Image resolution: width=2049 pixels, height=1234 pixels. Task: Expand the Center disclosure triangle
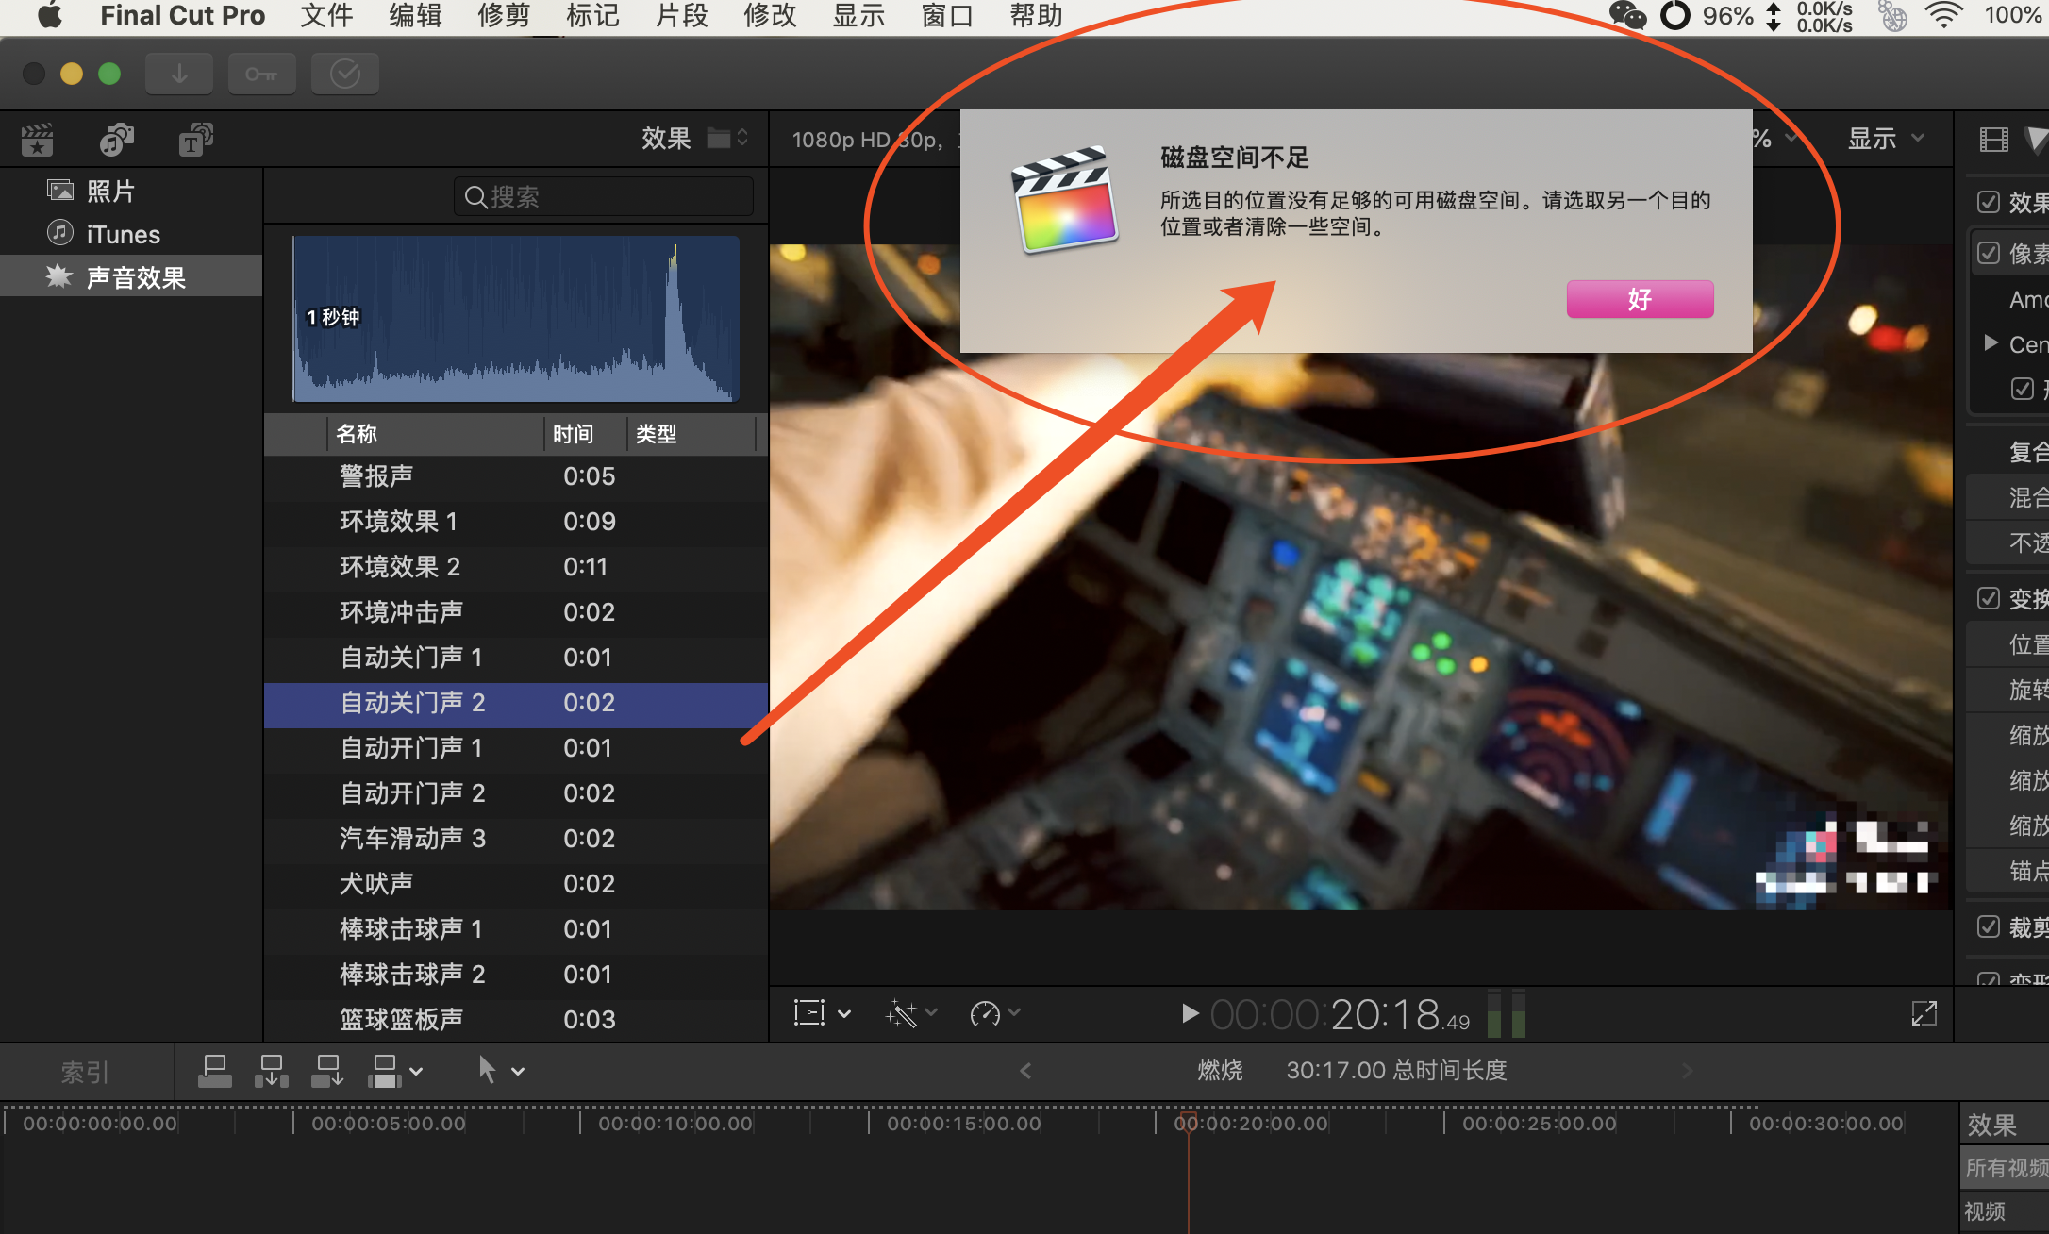click(1991, 342)
